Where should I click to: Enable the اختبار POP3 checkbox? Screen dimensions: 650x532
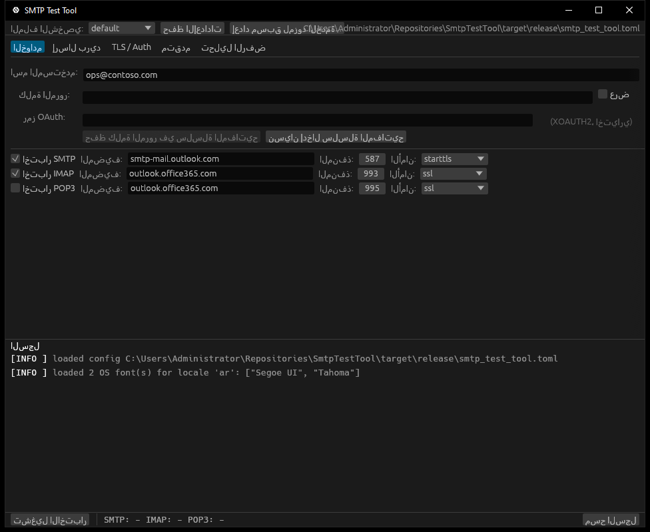[15, 188]
